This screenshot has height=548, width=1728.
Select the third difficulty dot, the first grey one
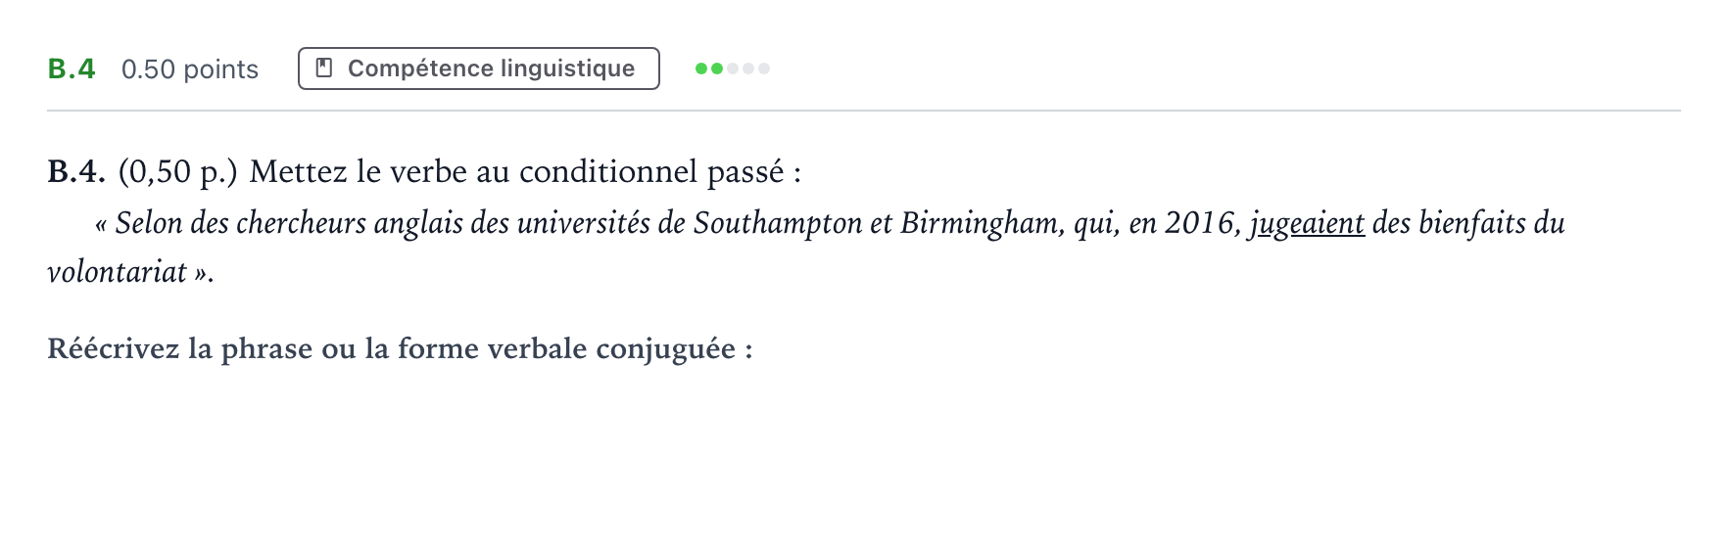(x=733, y=68)
